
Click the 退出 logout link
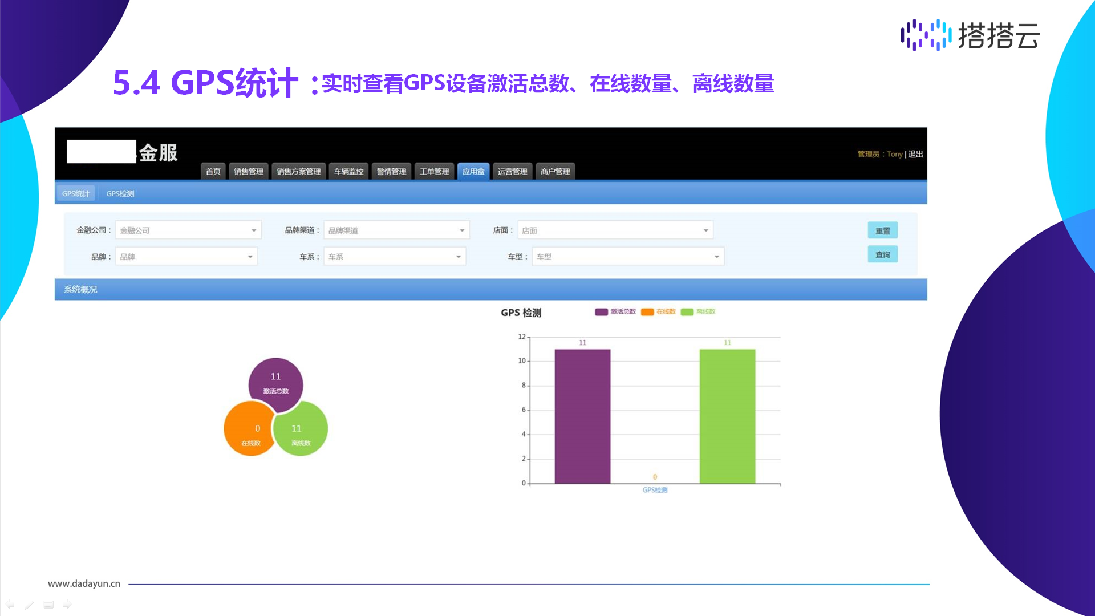[915, 154]
